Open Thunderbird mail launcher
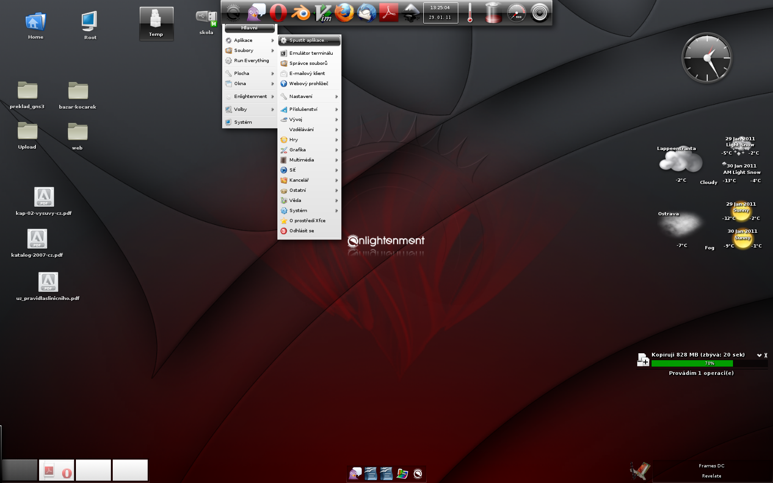773x483 pixels. (367, 12)
